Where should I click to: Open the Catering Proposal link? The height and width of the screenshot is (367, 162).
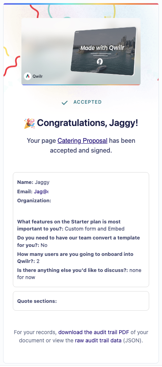point(83,141)
